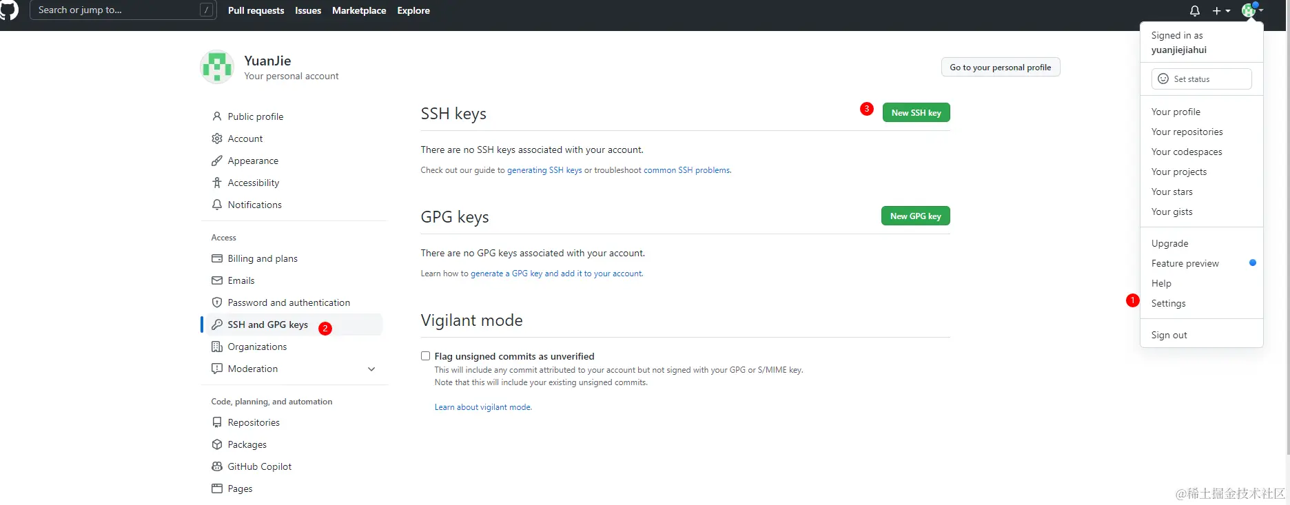The height and width of the screenshot is (505, 1290).
Task: Open Pull requests in the top bar
Action: coord(256,10)
